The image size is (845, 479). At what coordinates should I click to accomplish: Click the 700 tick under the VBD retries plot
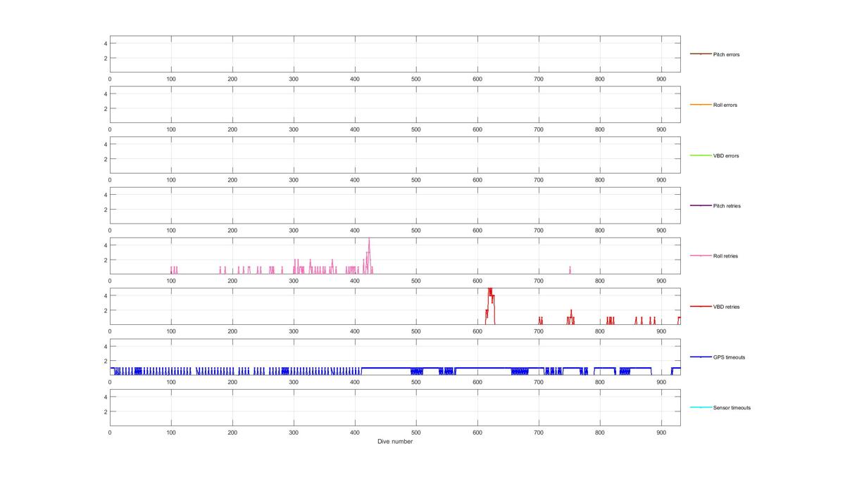pyautogui.click(x=539, y=332)
